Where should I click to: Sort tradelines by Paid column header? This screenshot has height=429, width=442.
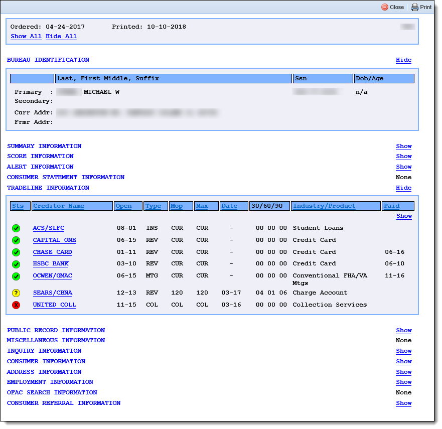click(391, 206)
